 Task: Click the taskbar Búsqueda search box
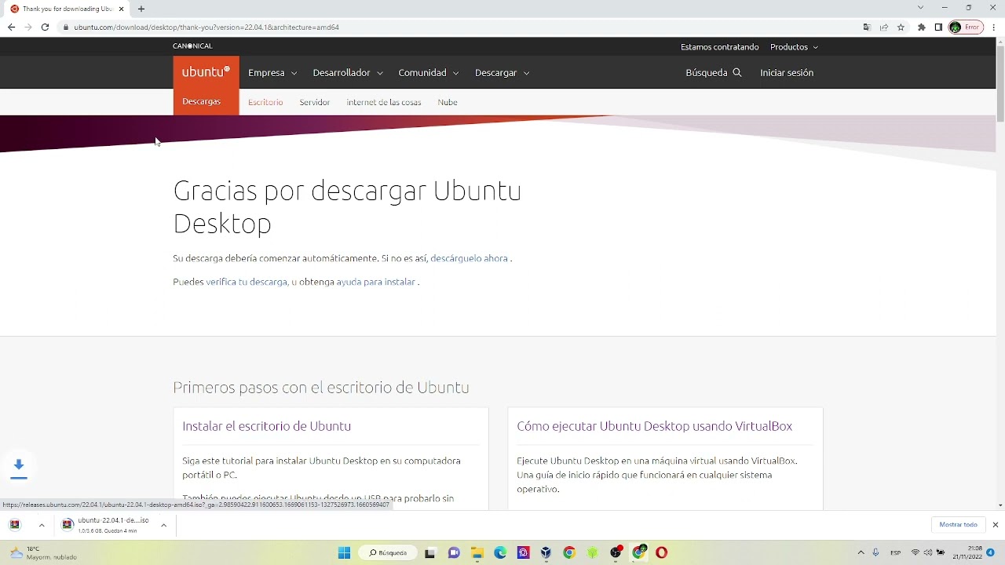coord(389,552)
